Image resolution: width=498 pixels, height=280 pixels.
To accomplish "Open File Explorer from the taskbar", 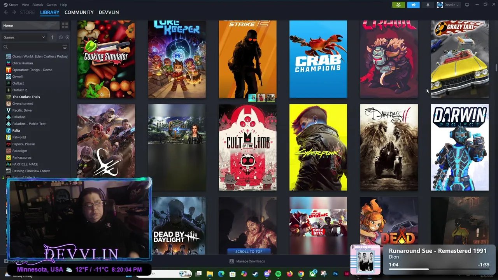I will pos(210,274).
